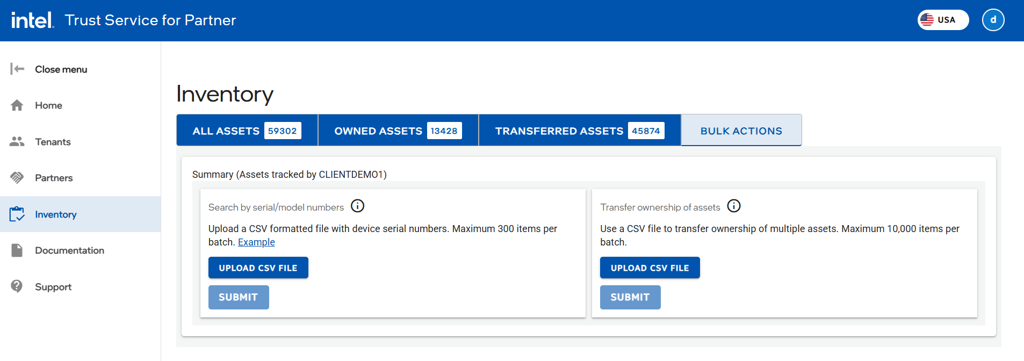Show info for Search by serial/model numbers

click(x=357, y=206)
